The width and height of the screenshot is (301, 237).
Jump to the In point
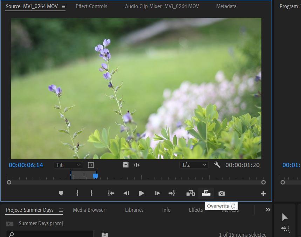[x=111, y=193]
